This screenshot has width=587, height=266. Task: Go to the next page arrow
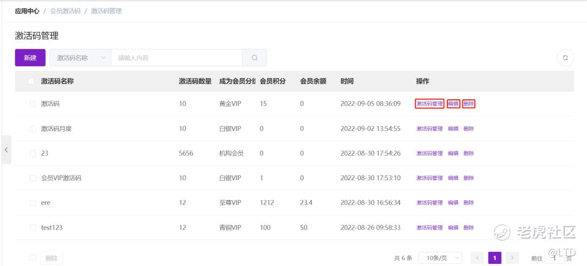pyautogui.click(x=511, y=258)
